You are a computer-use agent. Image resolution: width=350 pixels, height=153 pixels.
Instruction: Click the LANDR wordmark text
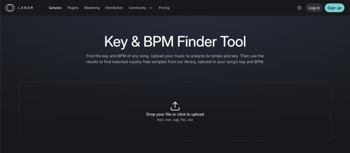(x=26, y=8)
